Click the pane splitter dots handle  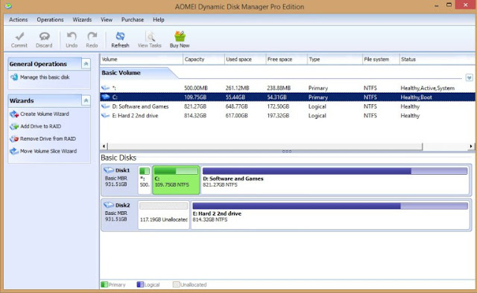287,151
